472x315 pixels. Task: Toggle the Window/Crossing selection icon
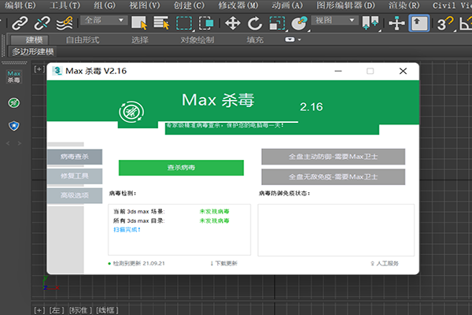click(x=206, y=23)
